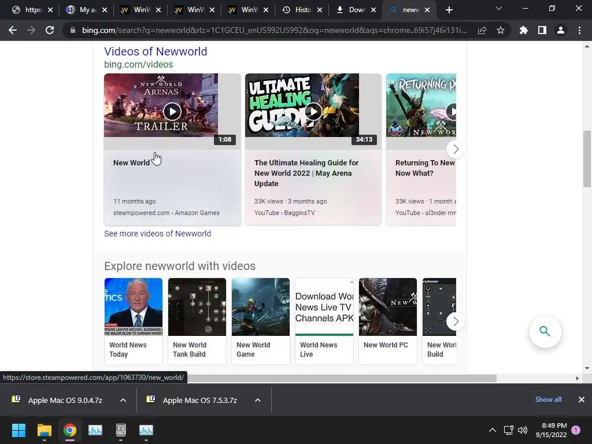Image resolution: width=592 pixels, height=444 pixels.
Task: Switch to the 'My ac' tab
Action: click(88, 10)
